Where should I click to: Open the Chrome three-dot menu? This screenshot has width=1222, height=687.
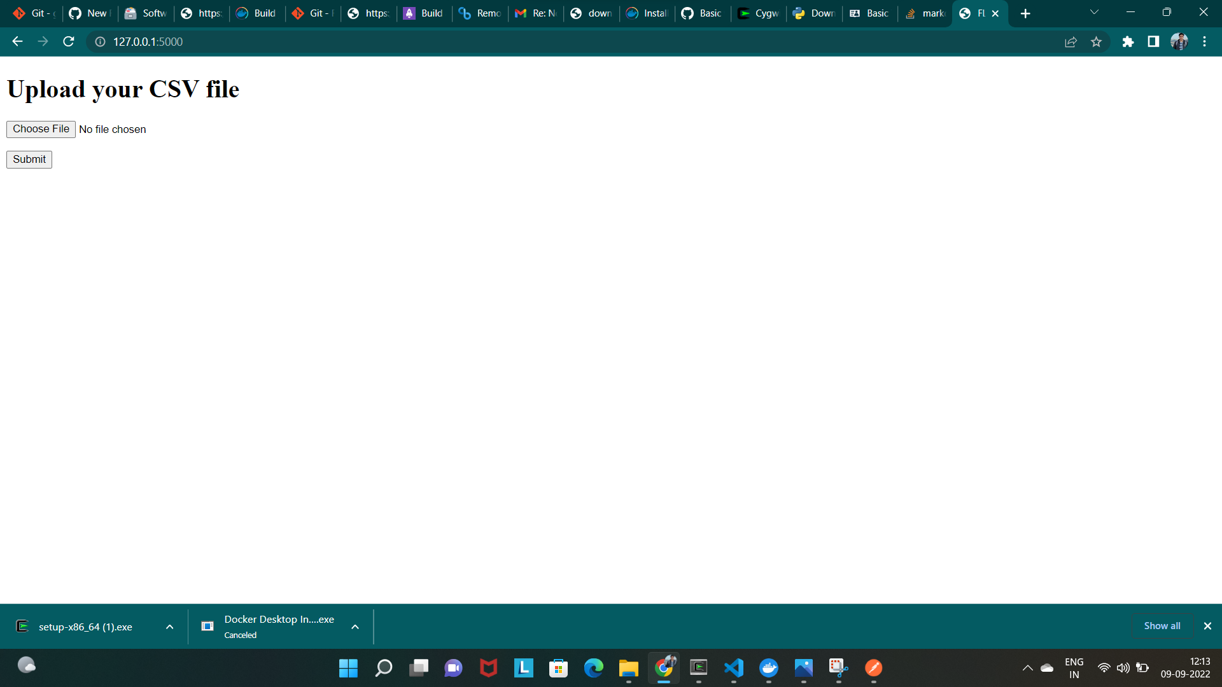click(x=1204, y=42)
